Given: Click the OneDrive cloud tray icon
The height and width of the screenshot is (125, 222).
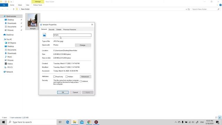Looking at the screenshot, I should tap(179, 122).
